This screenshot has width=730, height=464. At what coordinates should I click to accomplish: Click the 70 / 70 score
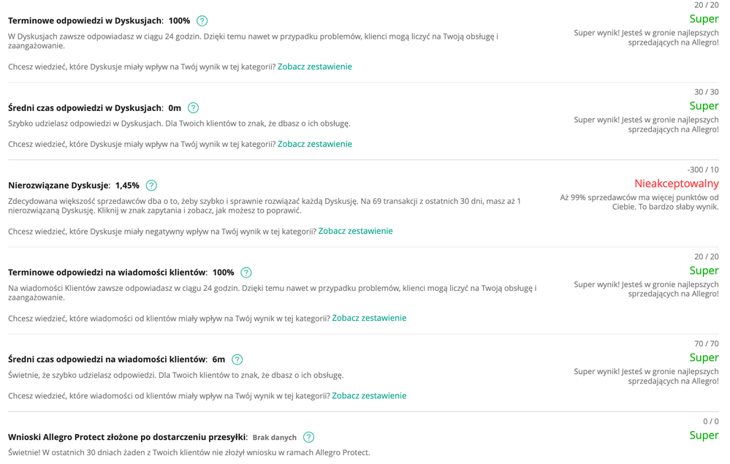(706, 343)
